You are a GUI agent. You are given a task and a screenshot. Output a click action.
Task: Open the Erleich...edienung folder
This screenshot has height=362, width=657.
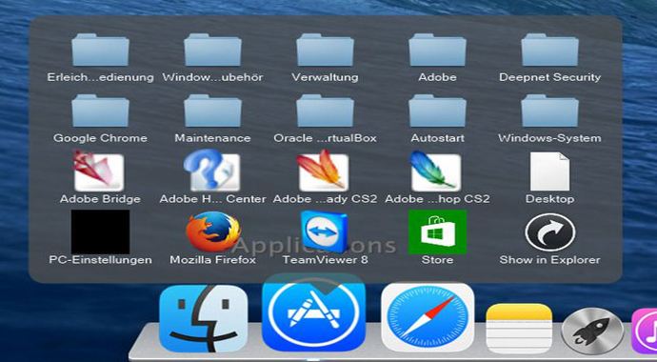100,50
